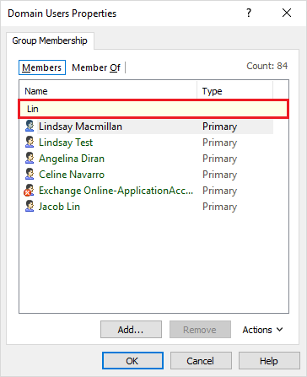The image size is (307, 377).
Task: Sort the list by Name column
Action: tap(108, 91)
